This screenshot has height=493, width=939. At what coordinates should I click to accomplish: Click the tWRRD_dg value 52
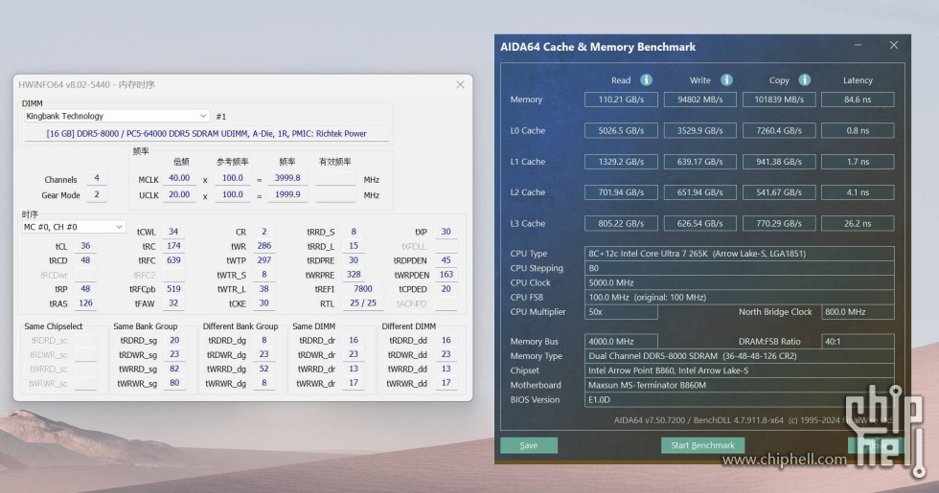264,369
